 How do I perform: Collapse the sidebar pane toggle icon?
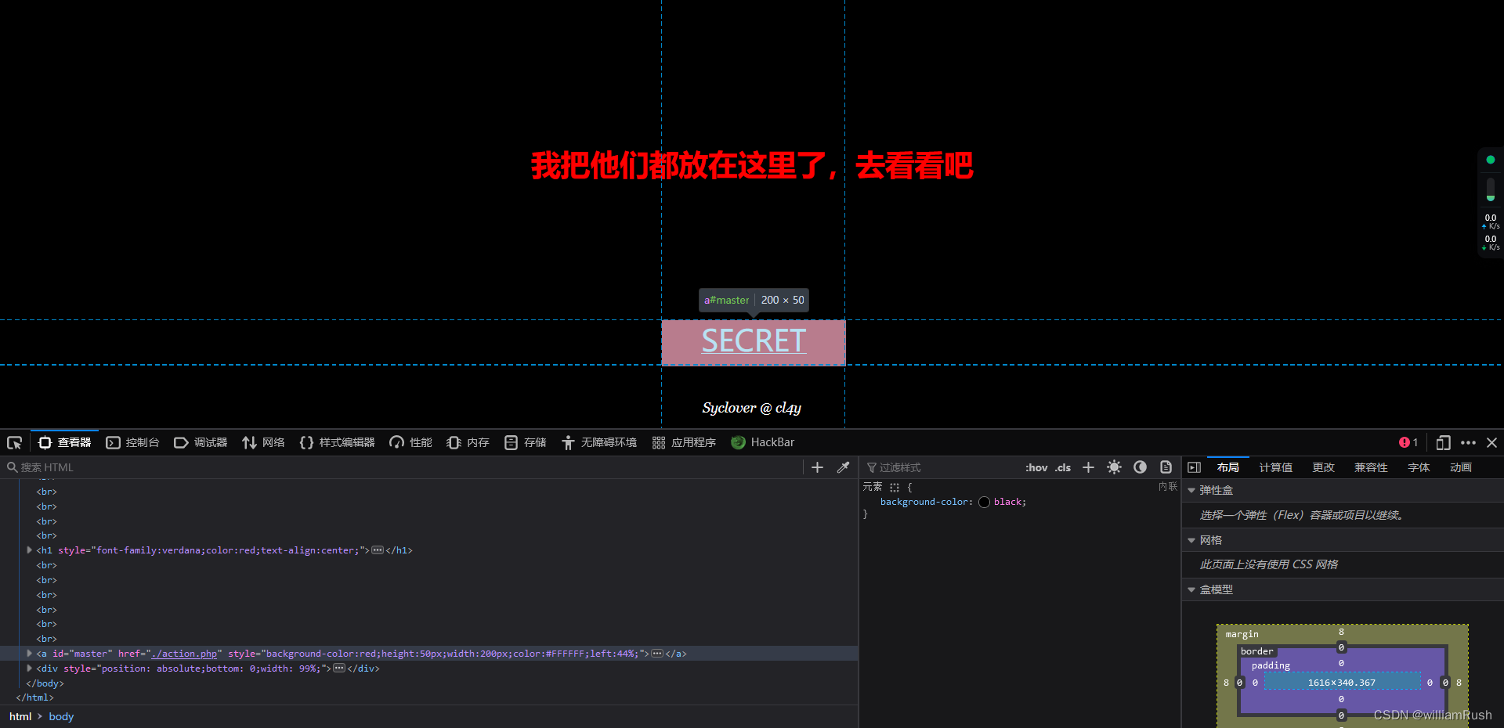click(x=1194, y=467)
